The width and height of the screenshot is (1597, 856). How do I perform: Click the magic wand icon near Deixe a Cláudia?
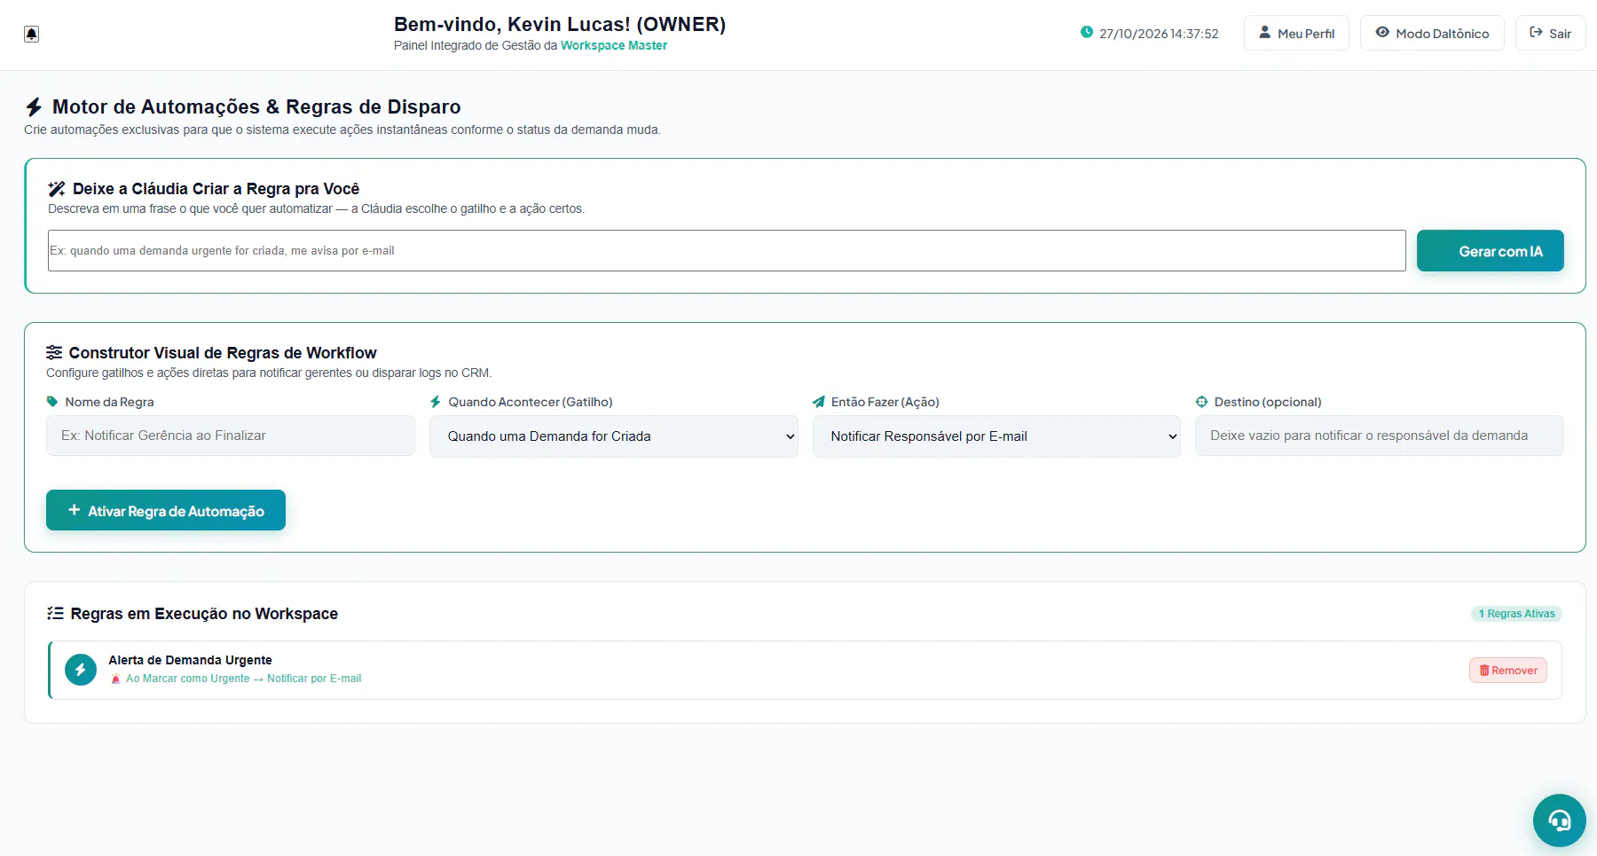[57, 189]
